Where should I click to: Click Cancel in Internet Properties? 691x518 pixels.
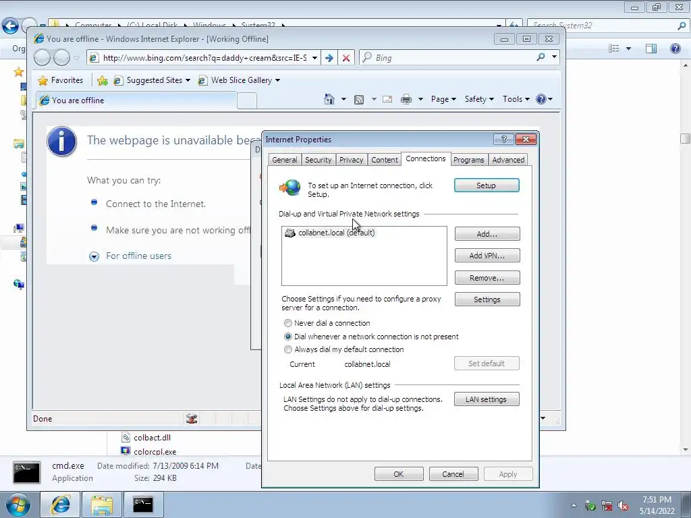[453, 474]
